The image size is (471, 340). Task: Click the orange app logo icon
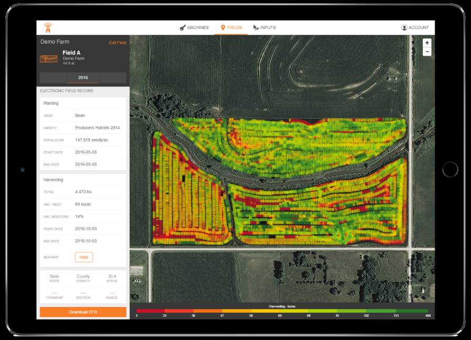click(x=48, y=28)
